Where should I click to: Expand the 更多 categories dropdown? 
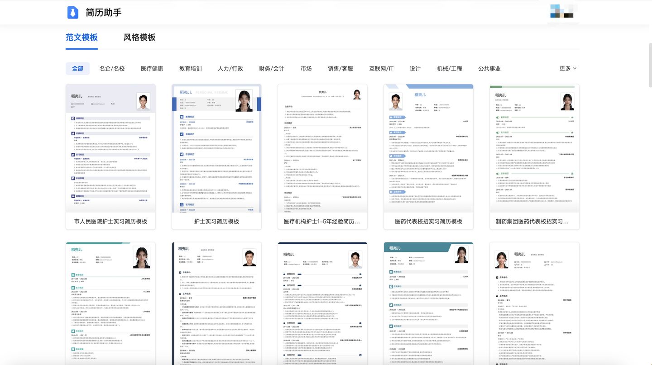[x=568, y=68]
